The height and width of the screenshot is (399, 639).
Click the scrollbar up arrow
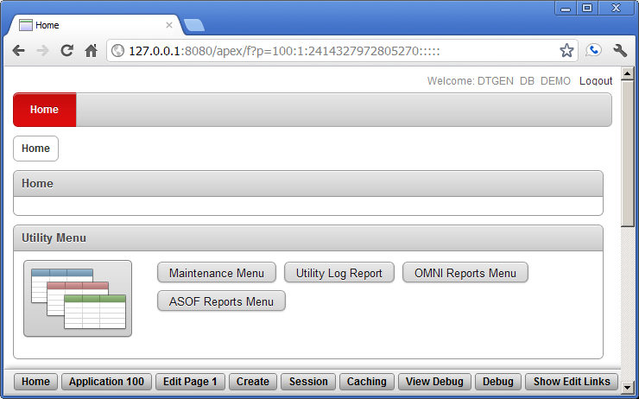pos(627,73)
